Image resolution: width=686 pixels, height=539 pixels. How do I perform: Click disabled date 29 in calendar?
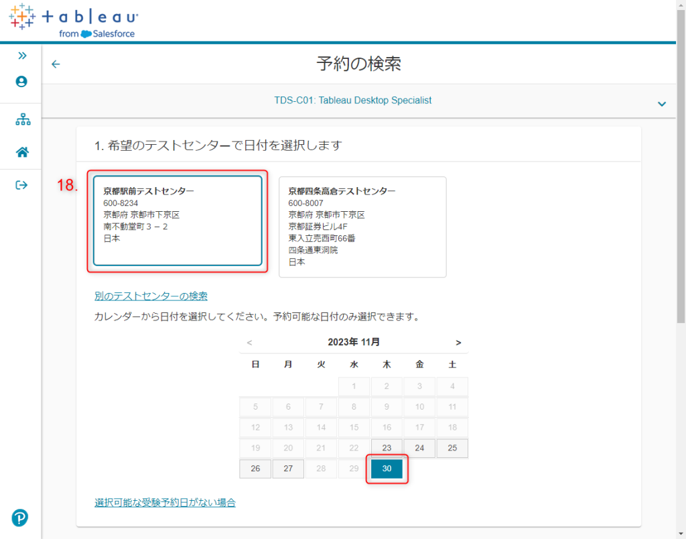[354, 469]
